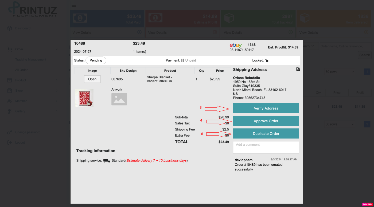Click the edit shipping address pencil icon
The width and height of the screenshot is (374, 207).
[298, 69]
